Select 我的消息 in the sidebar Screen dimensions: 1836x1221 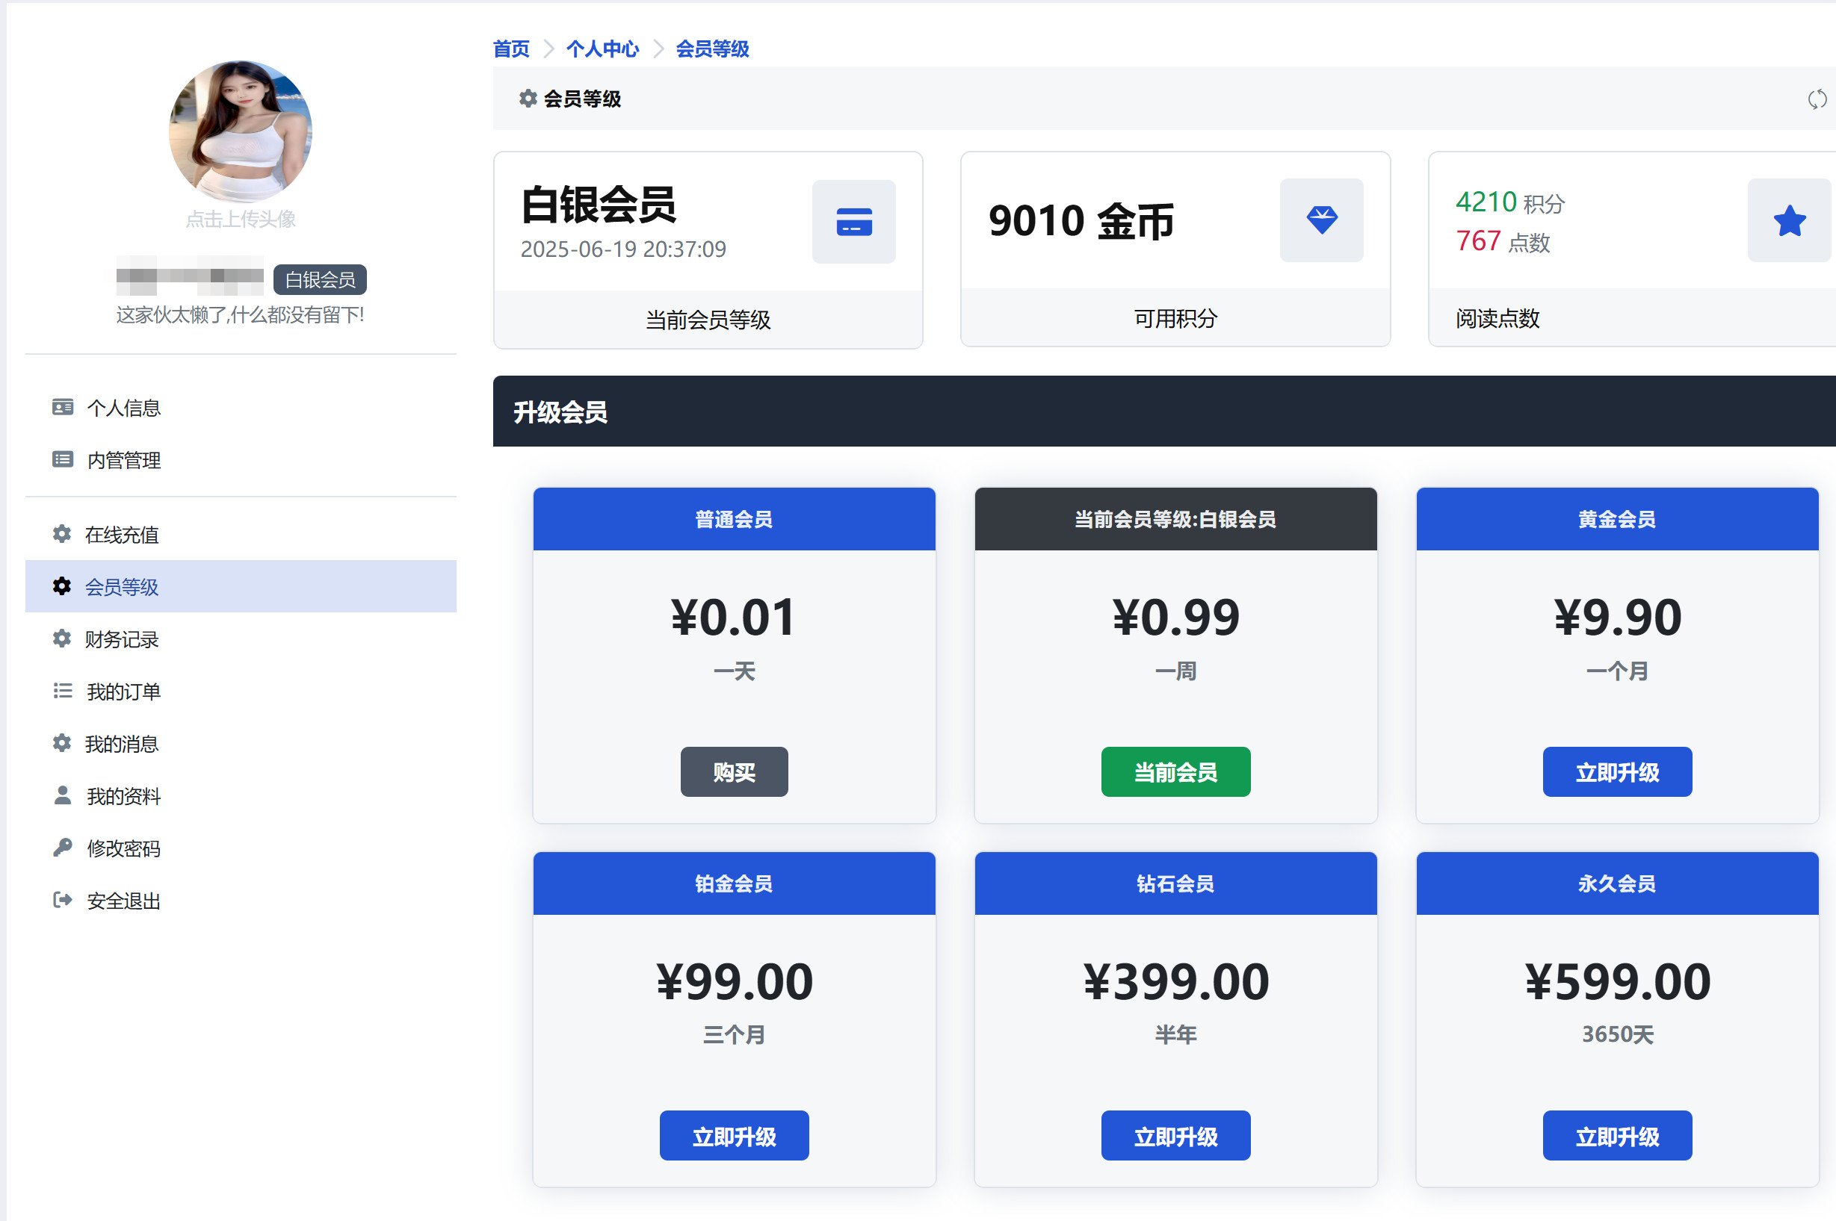(122, 744)
